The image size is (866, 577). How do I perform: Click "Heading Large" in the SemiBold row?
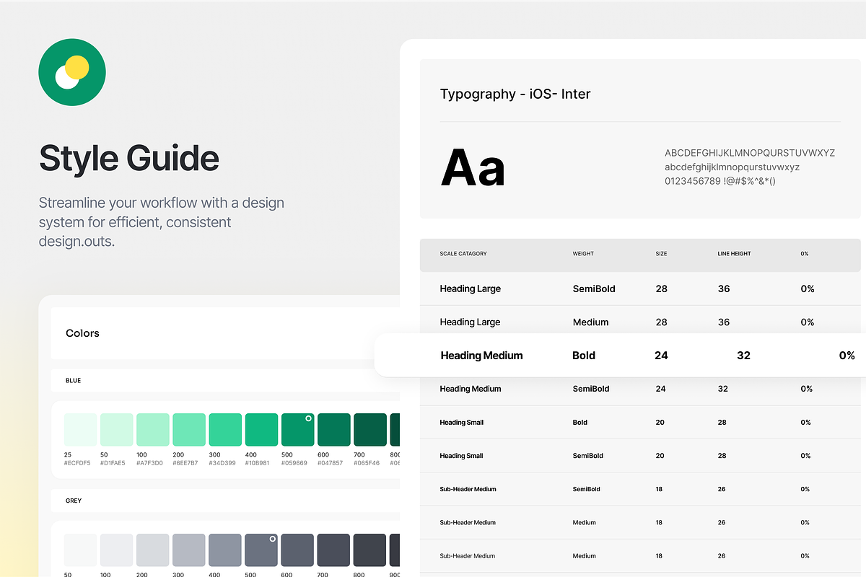click(471, 288)
